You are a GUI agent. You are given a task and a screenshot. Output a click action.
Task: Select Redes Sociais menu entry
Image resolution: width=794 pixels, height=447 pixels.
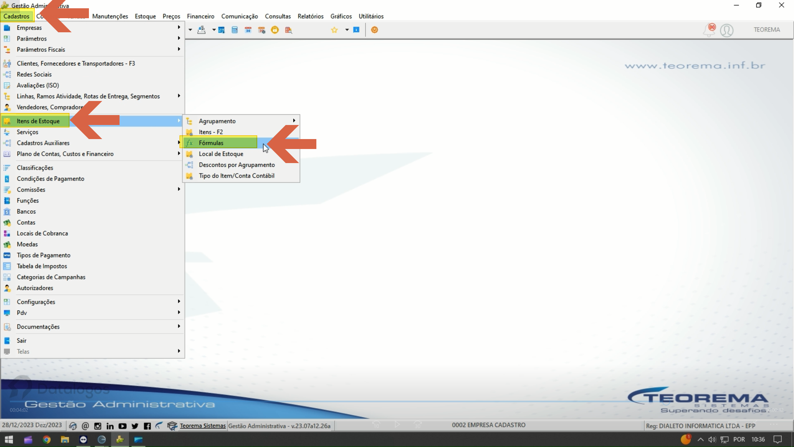point(92,74)
